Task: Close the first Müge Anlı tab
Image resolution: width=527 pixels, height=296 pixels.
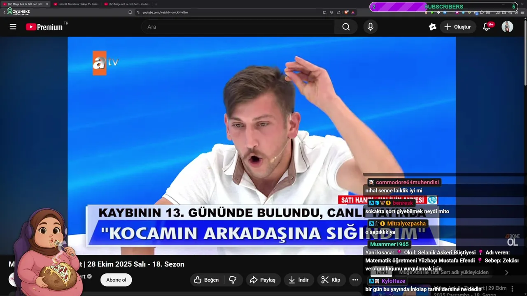Action: (x=47, y=4)
